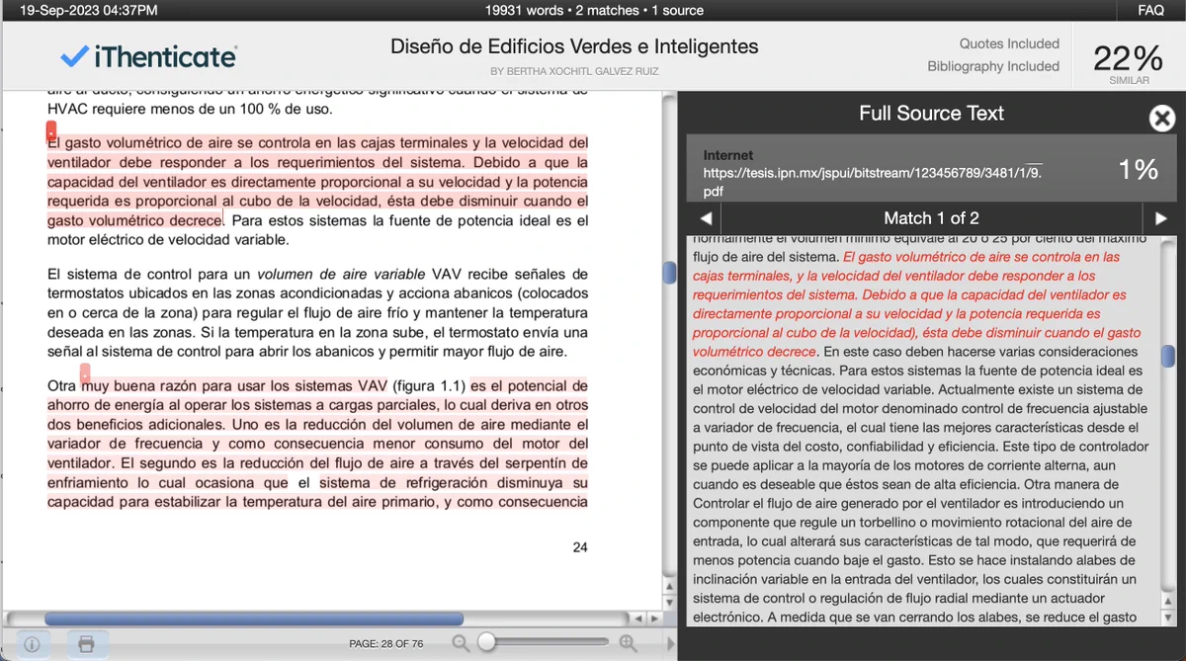Click the 'Full Source Text' heading
This screenshot has height=661, width=1186.
(x=931, y=114)
